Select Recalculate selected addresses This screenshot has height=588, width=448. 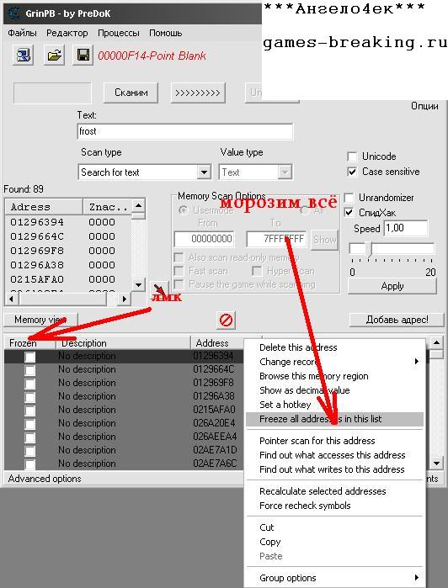[334, 491]
